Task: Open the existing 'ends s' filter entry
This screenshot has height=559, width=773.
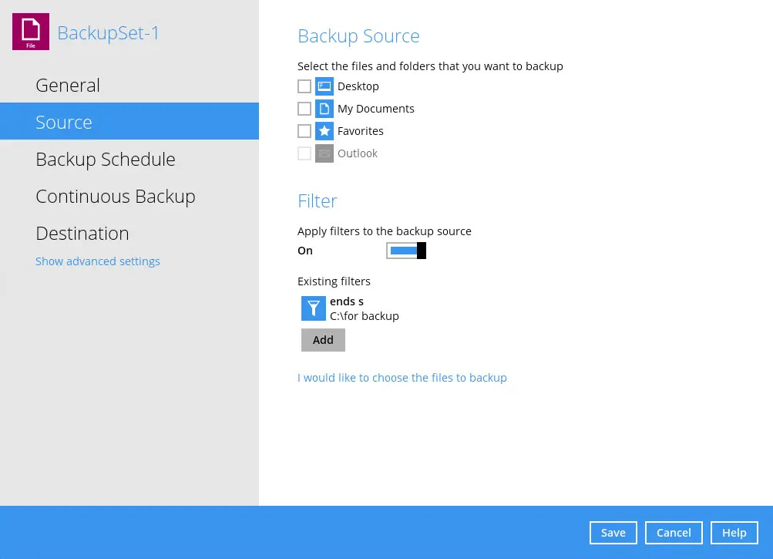Action: (x=364, y=308)
